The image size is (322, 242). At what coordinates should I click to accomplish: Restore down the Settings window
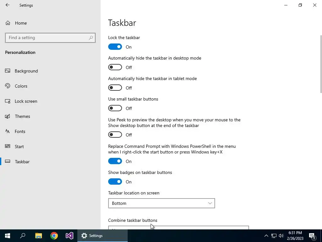pyautogui.click(x=300, y=5)
